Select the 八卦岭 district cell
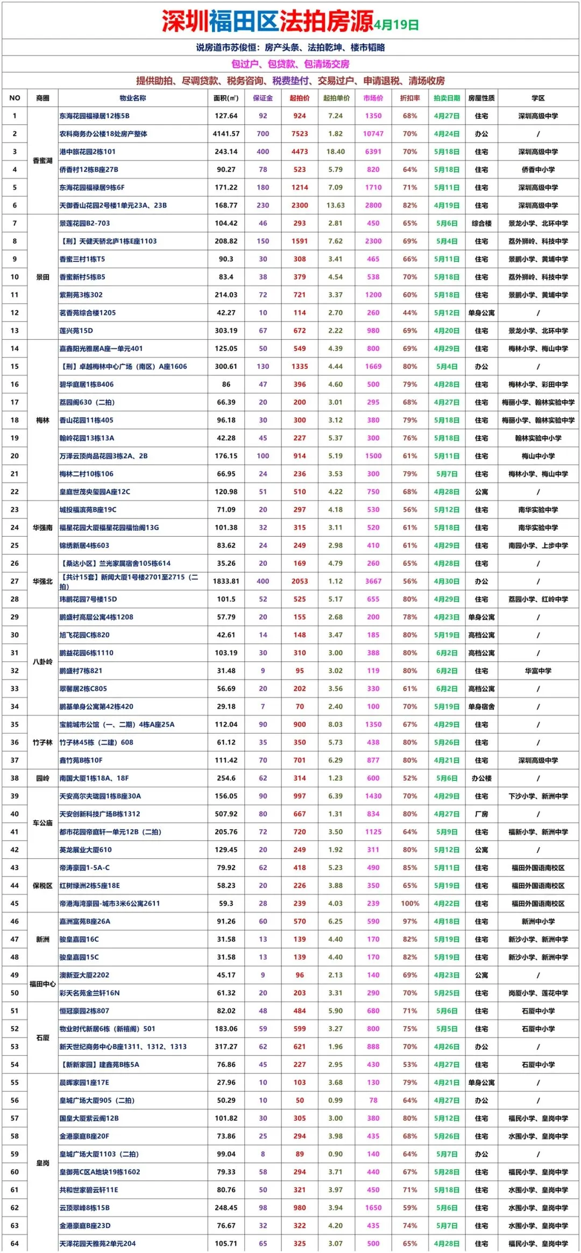The height and width of the screenshot is (1253, 581). click(42, 661)
